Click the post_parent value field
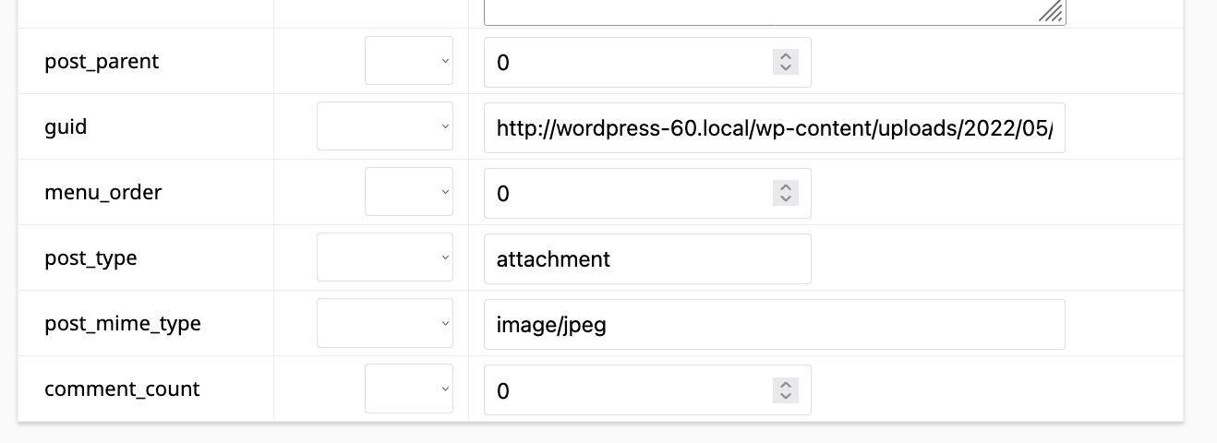1217x443 pixels. (628, 62)
